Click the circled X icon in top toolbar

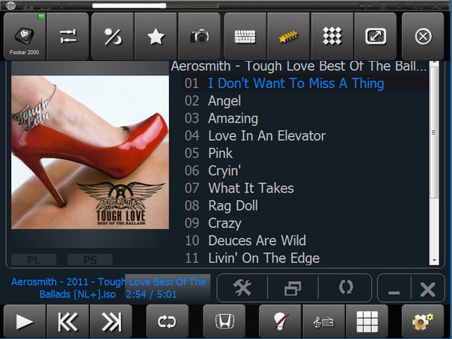tap(423, 37)
